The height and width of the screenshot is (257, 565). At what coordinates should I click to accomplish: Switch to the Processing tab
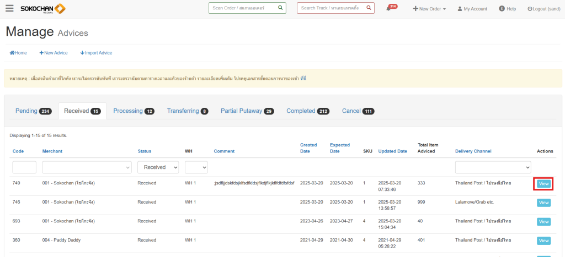(134, 111)
